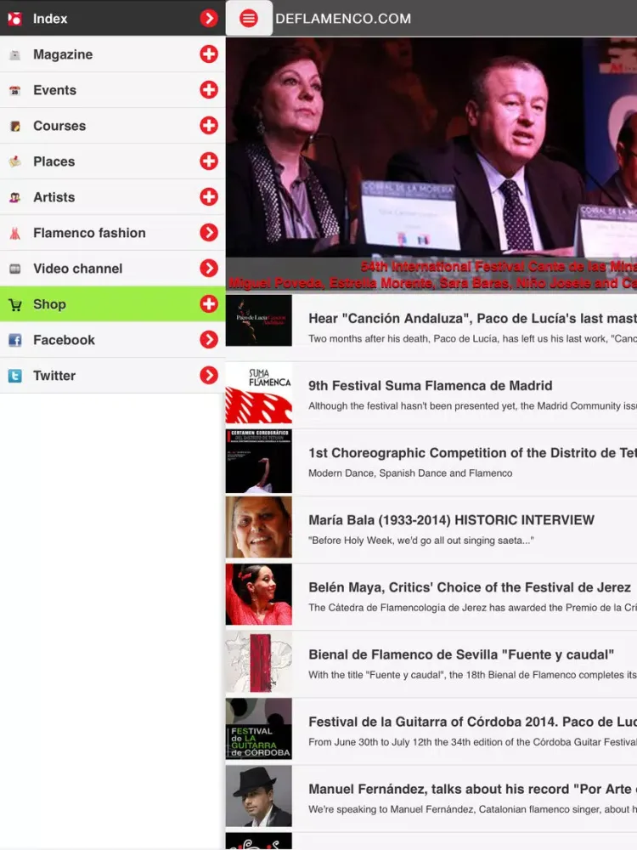Click the Flamenco fashion dress icon

click(x=15, y=233)
